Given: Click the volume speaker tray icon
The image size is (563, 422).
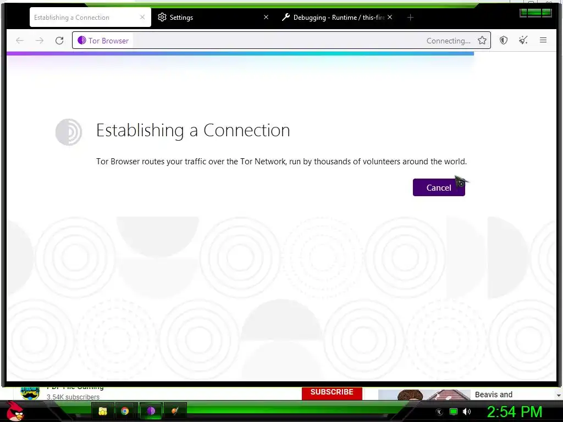Looking at the screenshot, I should click(x=467, y=412).
